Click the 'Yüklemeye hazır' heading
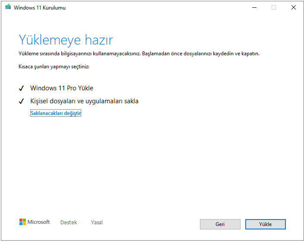 tap(66, 40)
